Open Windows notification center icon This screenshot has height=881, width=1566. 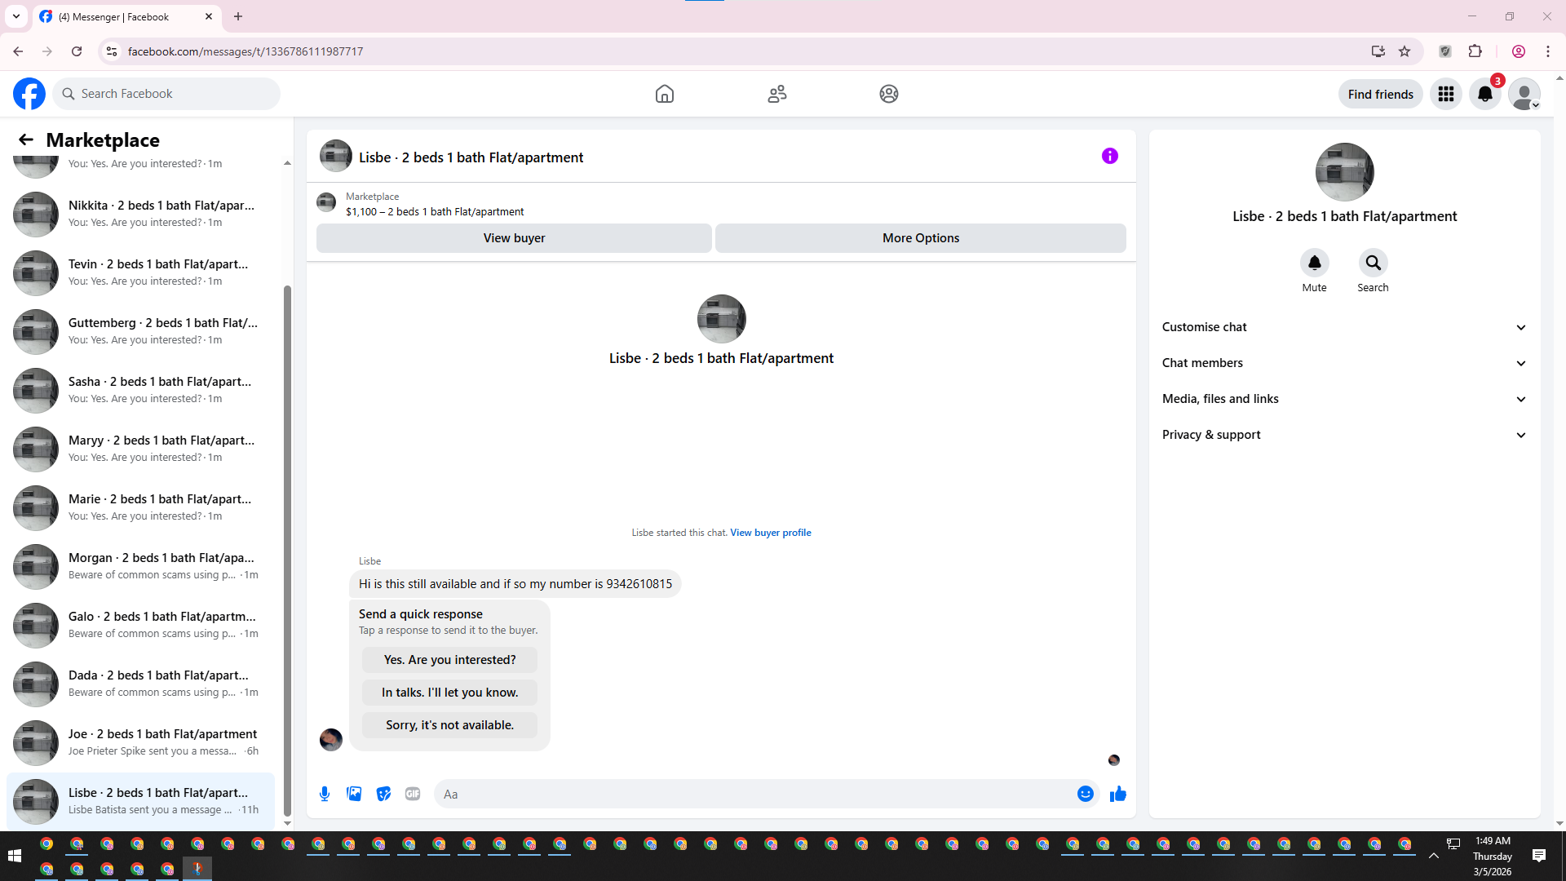(1539, 856)
